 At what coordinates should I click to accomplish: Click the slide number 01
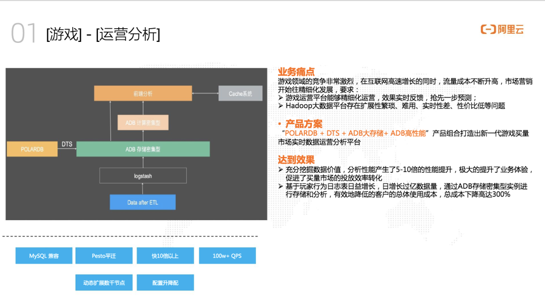(x=23, y=33)
